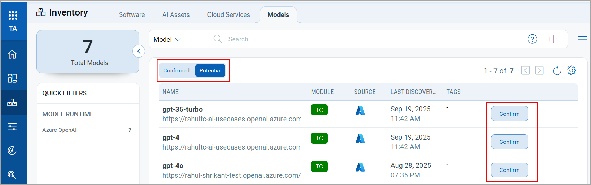The height and width of the screenshot is (185, 591).
Task: Expand the Model search type dropdown
Action: click(167, 39)
